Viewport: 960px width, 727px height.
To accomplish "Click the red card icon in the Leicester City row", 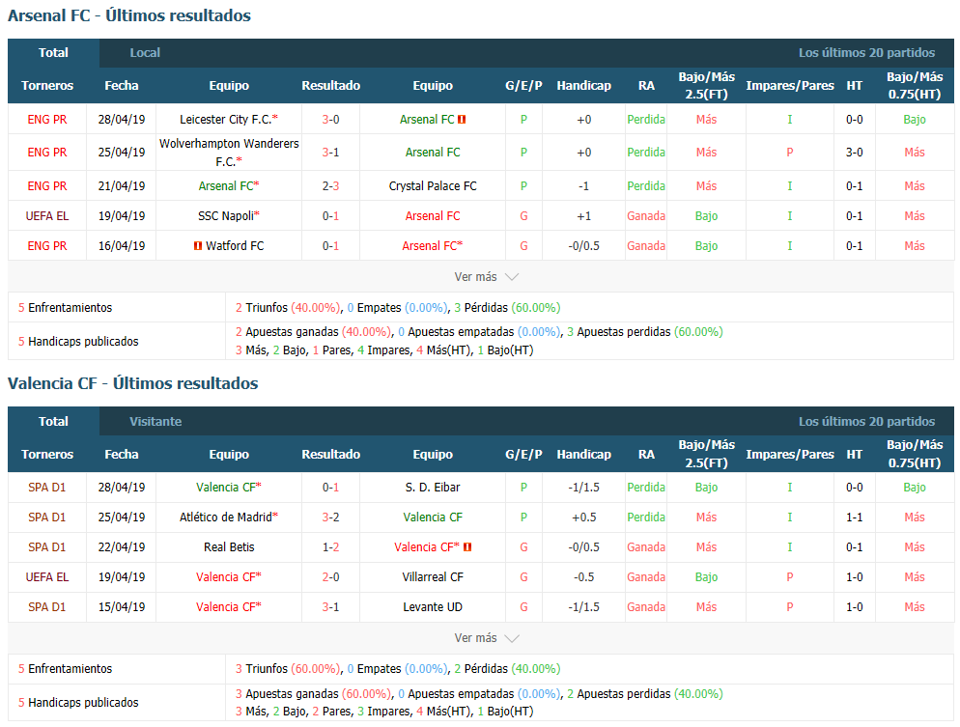I will [x=462, y=120].
